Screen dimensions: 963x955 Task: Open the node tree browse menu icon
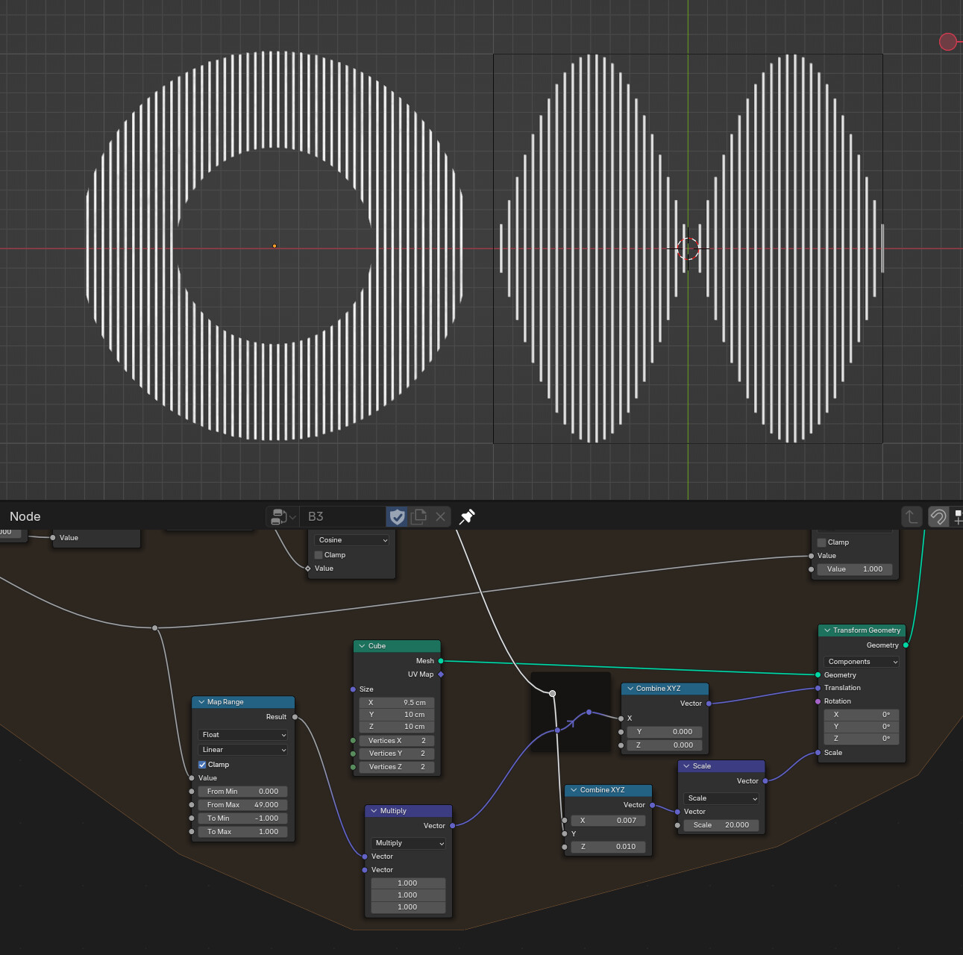pos(283,516)
